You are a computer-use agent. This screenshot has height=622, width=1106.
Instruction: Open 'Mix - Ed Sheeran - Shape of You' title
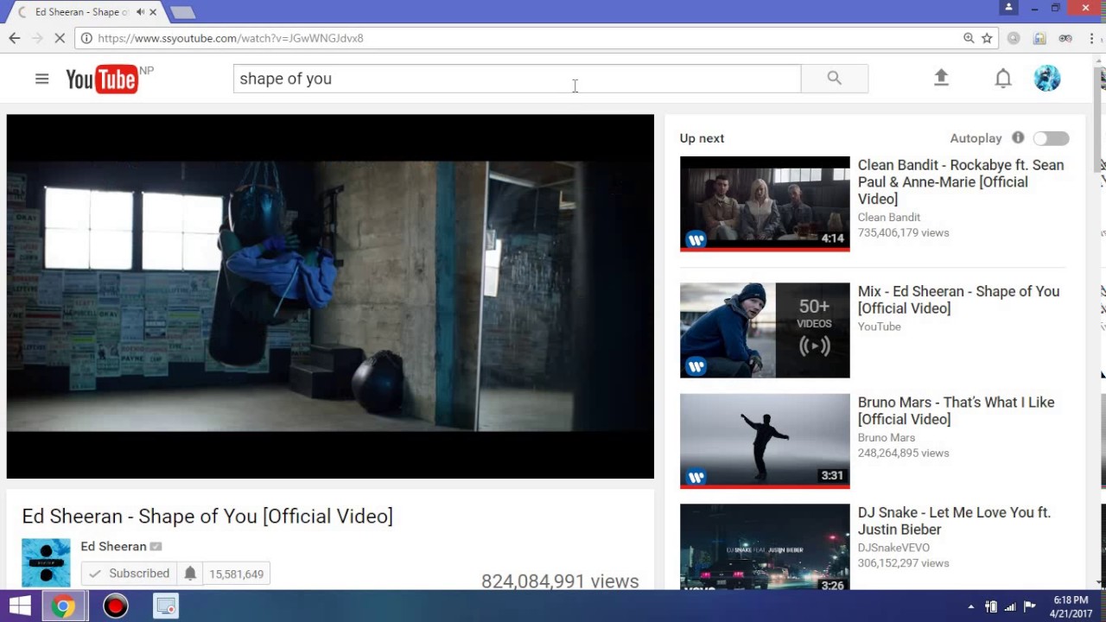[958, 300]
